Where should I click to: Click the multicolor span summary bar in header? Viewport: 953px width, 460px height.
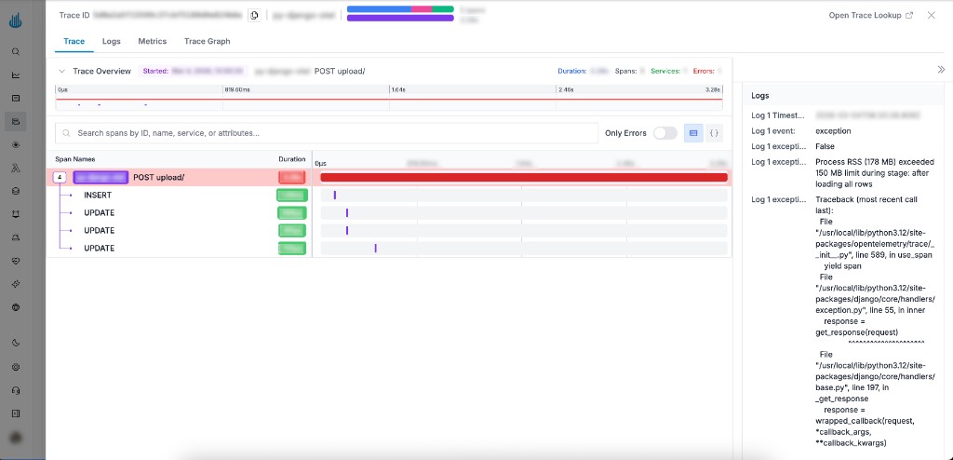[x=400, y=9]
